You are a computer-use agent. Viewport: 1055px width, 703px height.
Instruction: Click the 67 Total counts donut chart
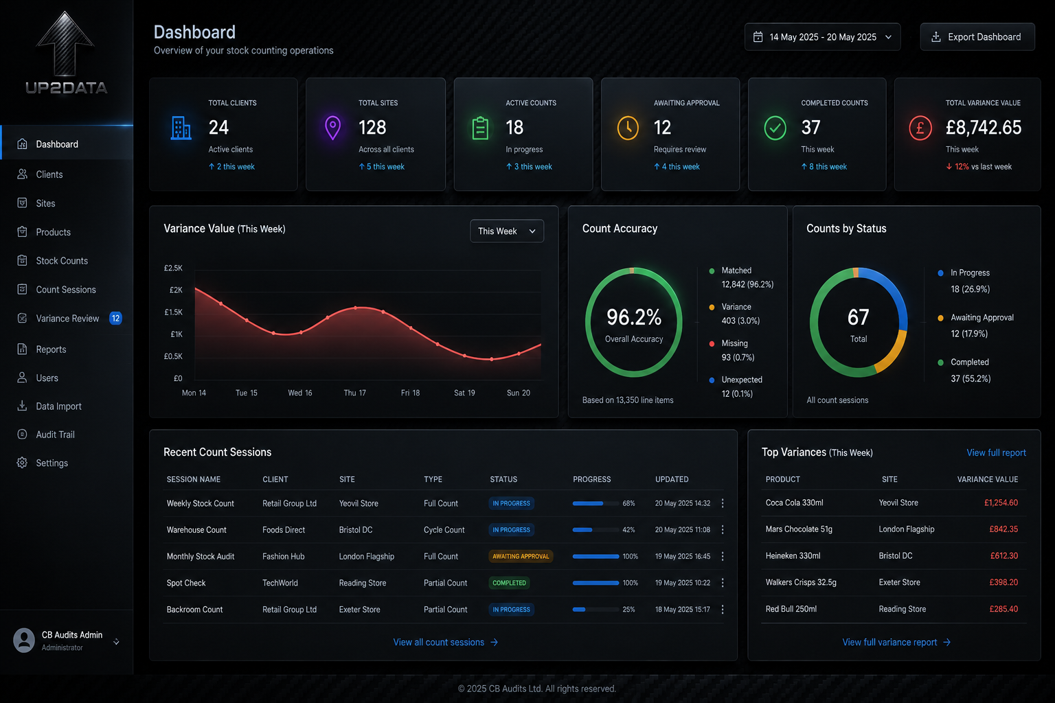pos(859,323)
